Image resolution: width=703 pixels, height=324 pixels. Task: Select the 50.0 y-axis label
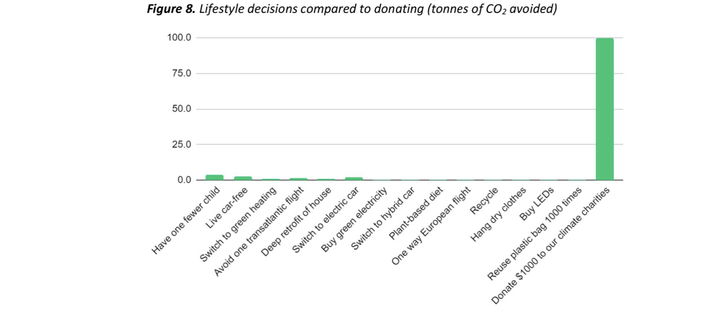tap(182, 109)
